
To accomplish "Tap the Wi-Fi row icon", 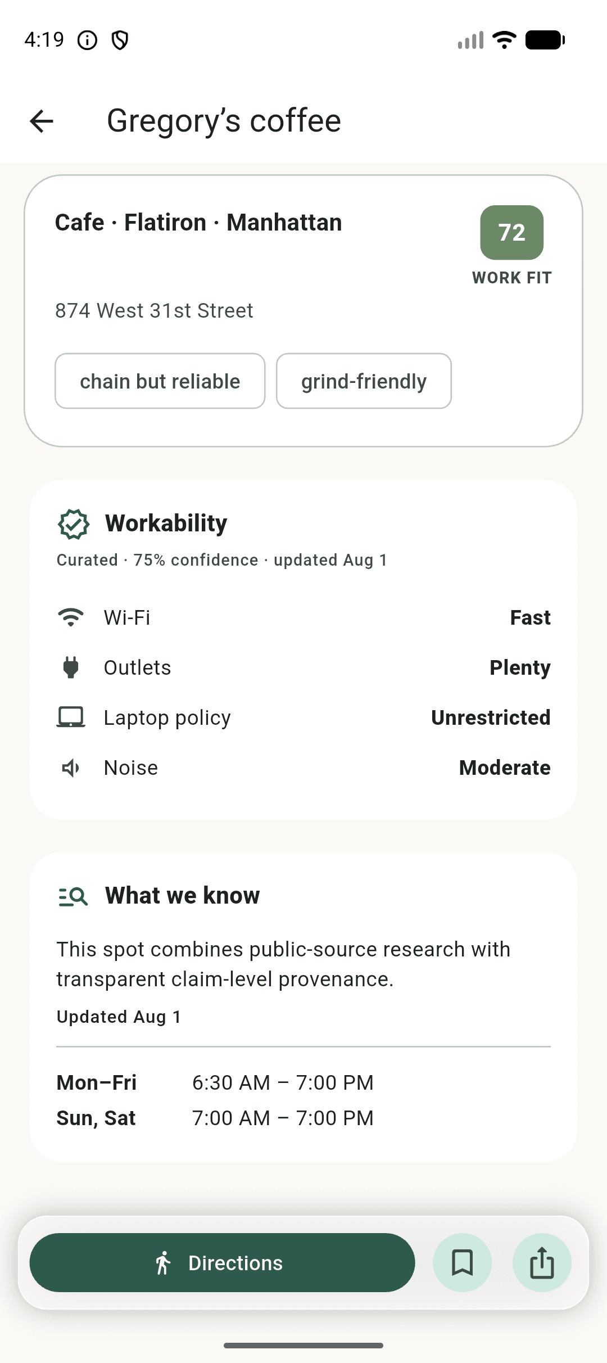I will (x=71, y=617).
